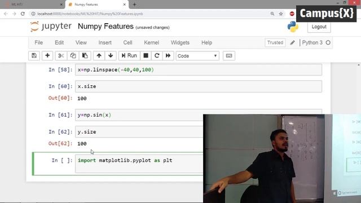
Task: Click the y.size code cell
Action: (x=139, y=131)
